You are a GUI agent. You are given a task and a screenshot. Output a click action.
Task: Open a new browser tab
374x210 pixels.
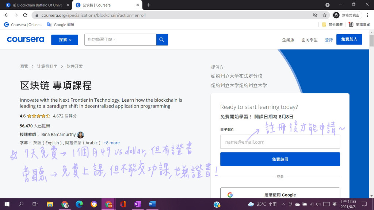click(x=149, y=5)
